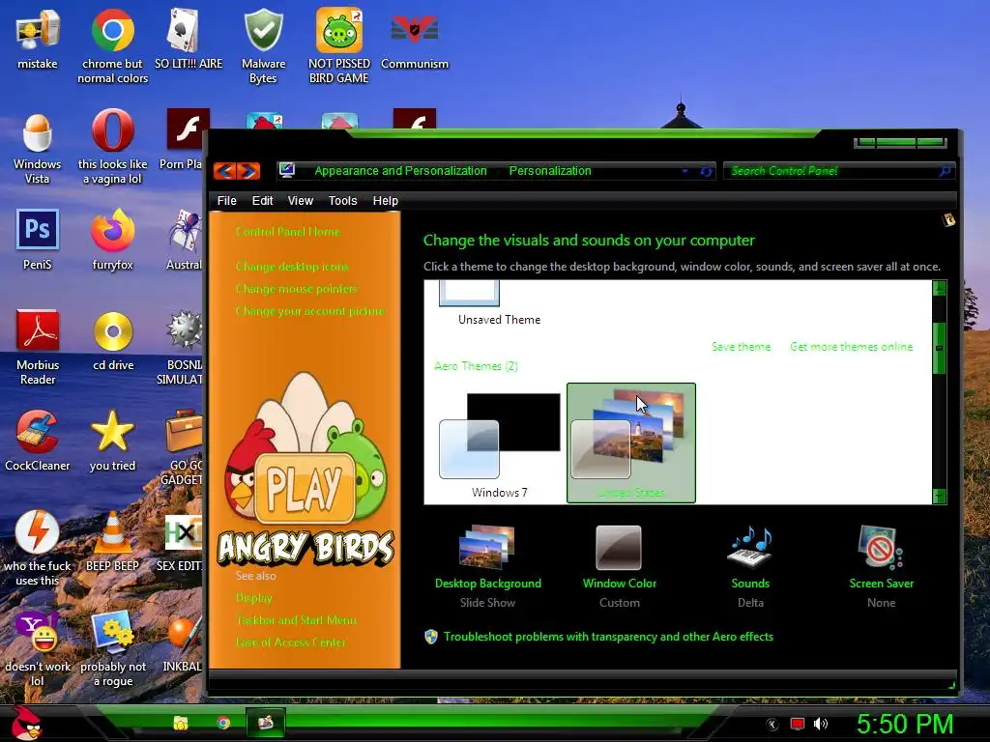Click the taskbar Personalization window button
Screen dimensions: 990x742
(265, 722)
